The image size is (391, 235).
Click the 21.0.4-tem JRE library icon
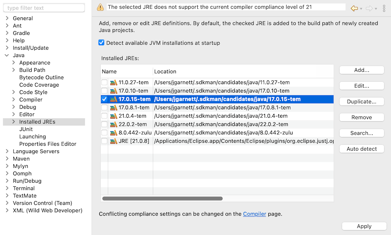click(x=113, y=116)
